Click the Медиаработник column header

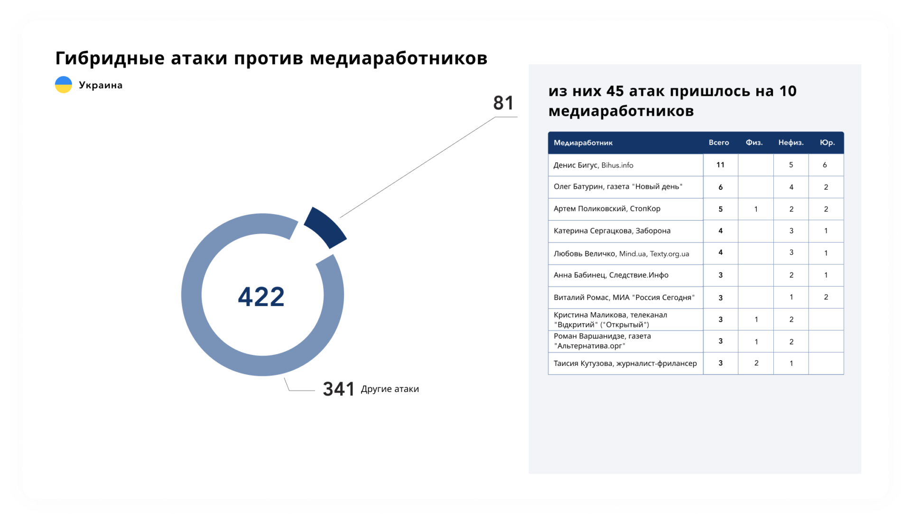(583, 143)
